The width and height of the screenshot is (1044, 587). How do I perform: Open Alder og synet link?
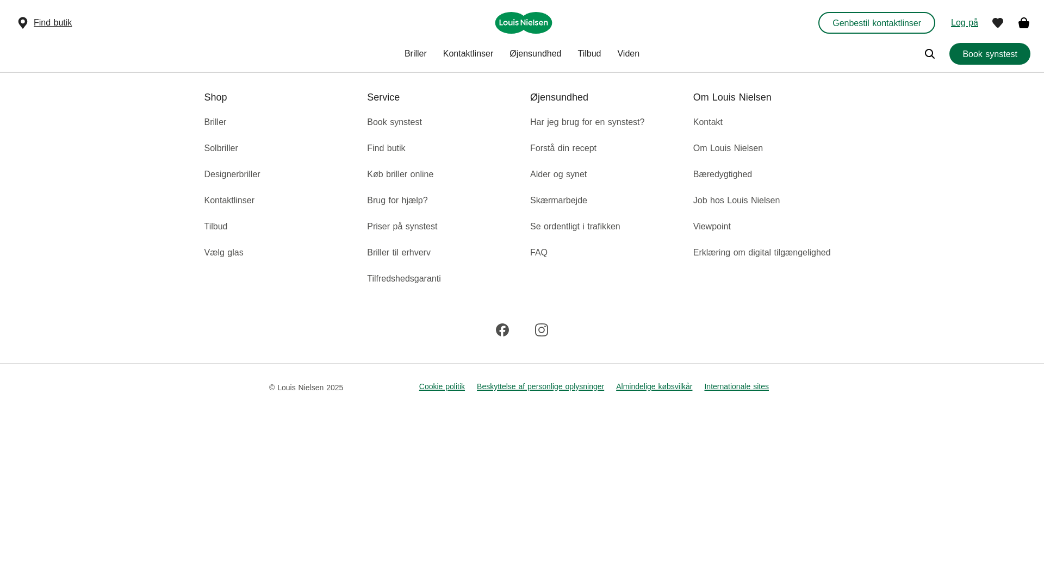tap(558, 174)
